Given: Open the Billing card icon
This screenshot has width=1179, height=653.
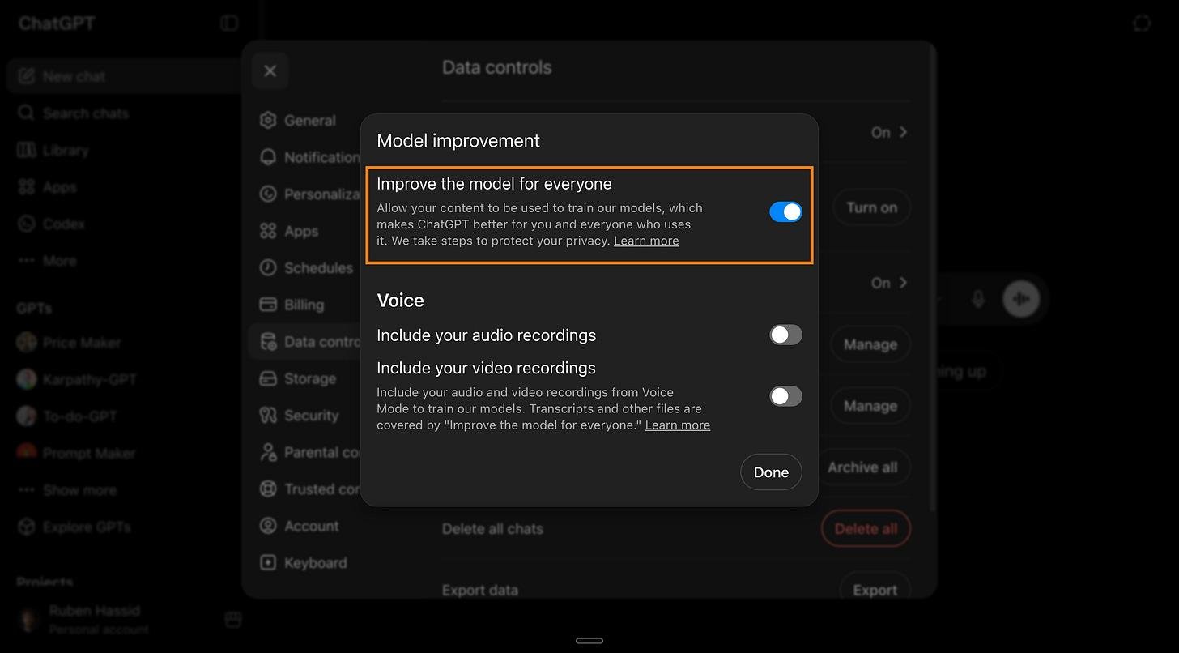Looking at the screenshot, I should (268, 305).
